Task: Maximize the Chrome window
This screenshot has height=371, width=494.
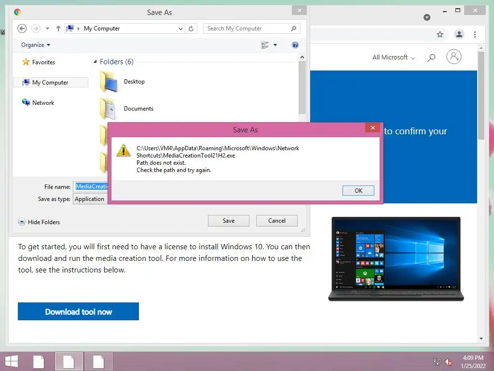Action: click(x=458, y=11)
